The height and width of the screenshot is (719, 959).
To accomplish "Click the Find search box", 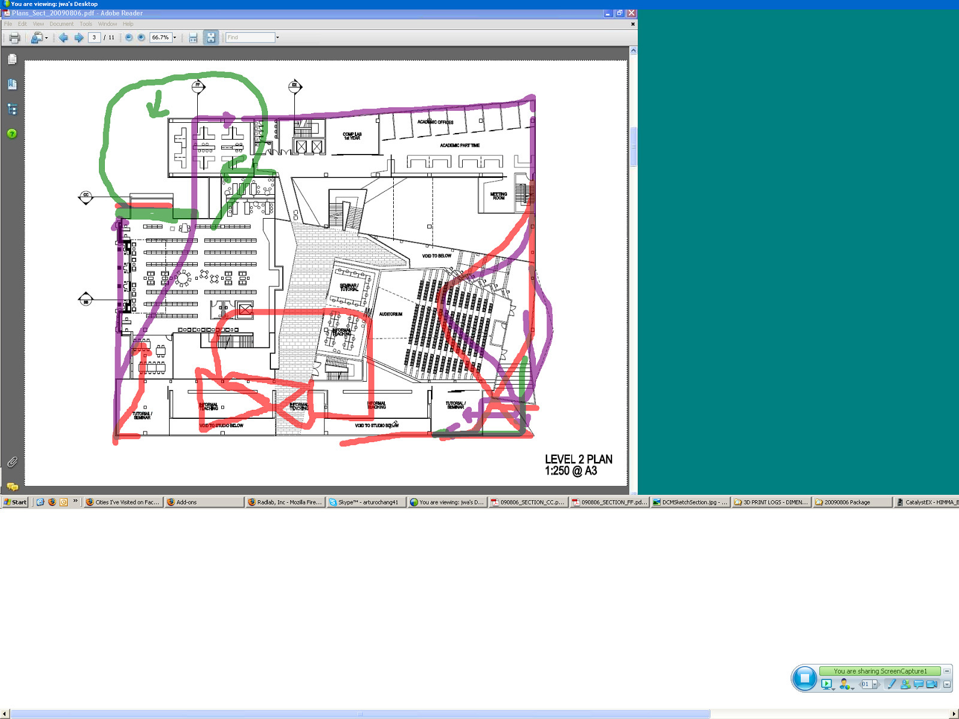I will pos(250,37).
